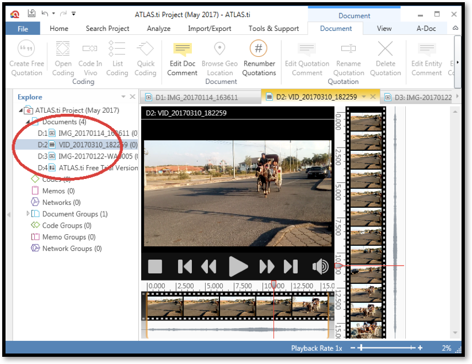Activate Open Coding
The image size is (472, 364).
[62, 58]
